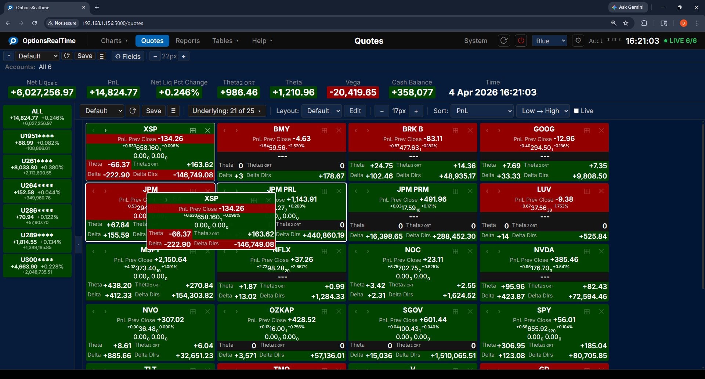The width and height of the screenshot is (705, 379).
Task: Click the grid icon on GOOG card
Action: [x=587, y=130]
